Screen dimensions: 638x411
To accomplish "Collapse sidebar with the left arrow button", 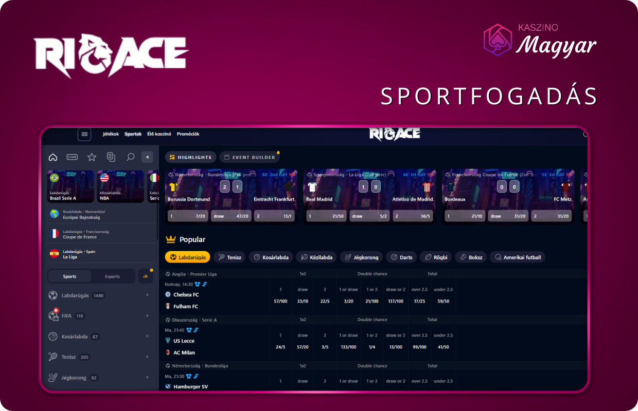I will tap(147, 157).
